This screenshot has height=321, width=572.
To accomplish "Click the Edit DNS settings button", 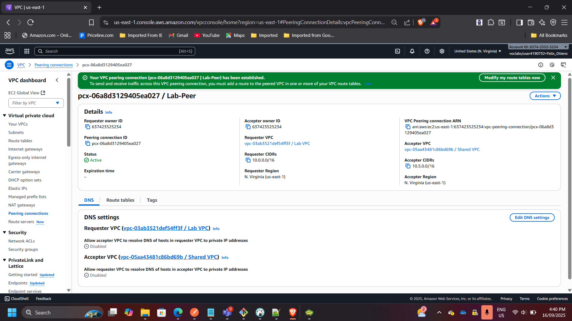I will click(x=532, y=217).
